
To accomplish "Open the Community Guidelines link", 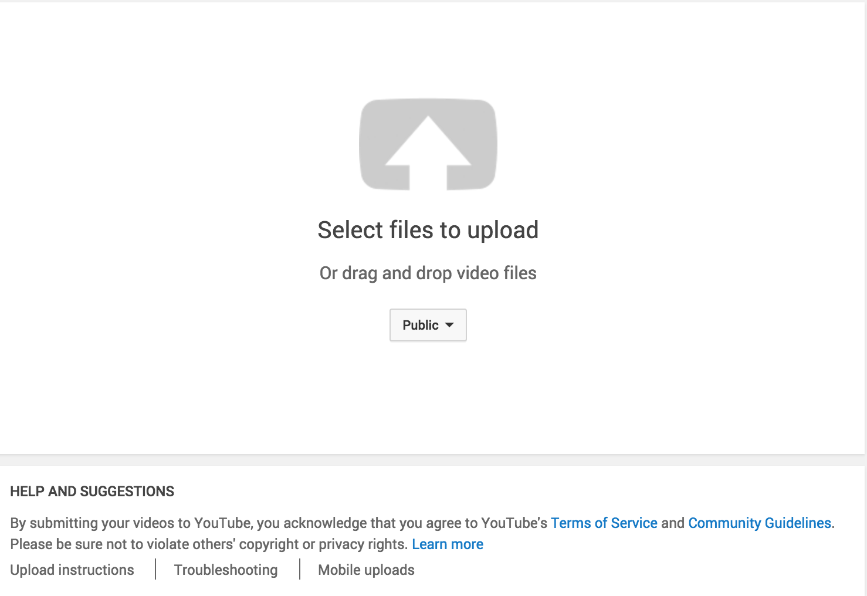I will click(x=760, y=523).
